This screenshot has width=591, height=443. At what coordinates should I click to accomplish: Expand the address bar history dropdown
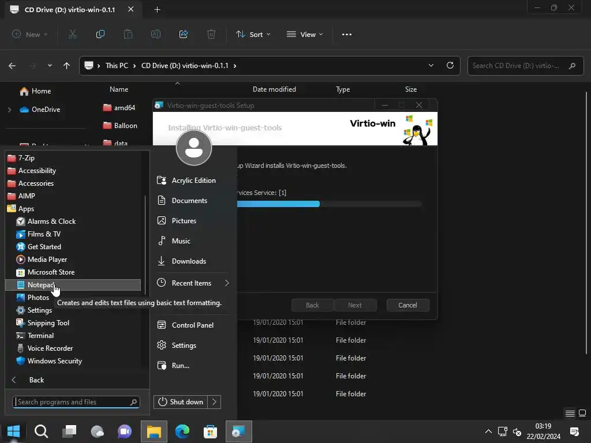[431, 66]
